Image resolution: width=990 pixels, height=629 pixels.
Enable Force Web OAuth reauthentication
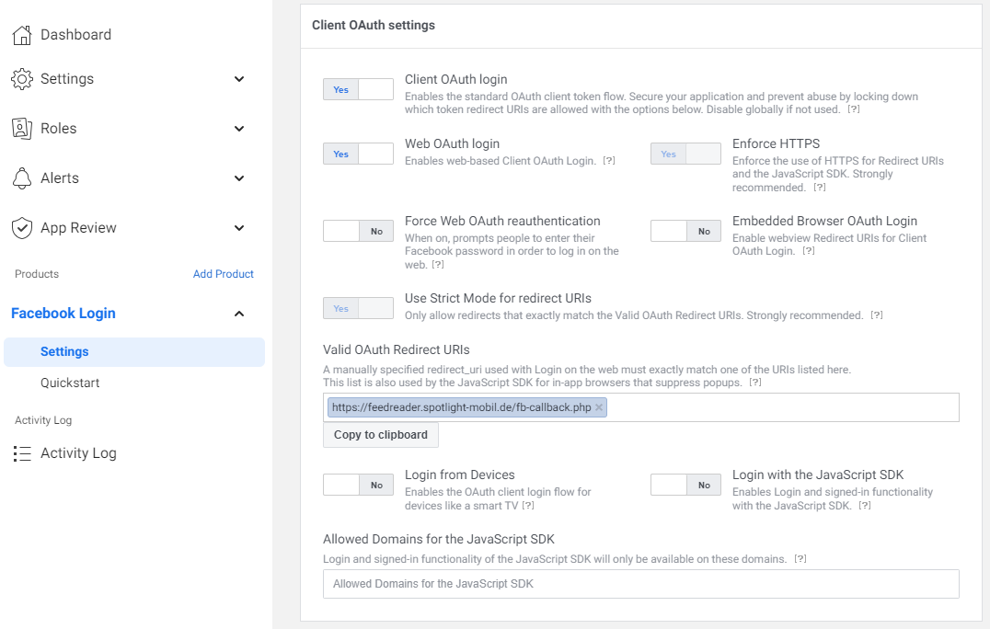click(x=358, y=231)
